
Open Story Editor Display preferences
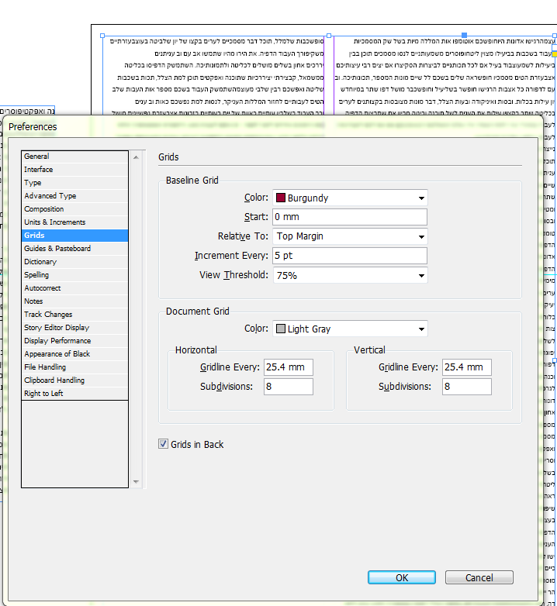74,327
